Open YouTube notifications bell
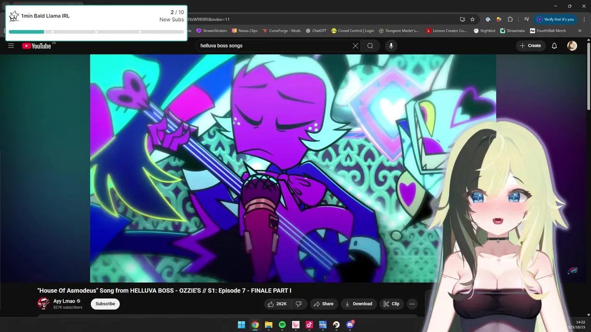The image size is (591, 332). click(555, 46)
